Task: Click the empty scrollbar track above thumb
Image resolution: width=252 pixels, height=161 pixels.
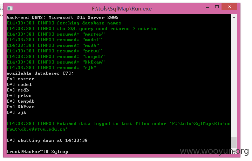Action: [234, 79]
